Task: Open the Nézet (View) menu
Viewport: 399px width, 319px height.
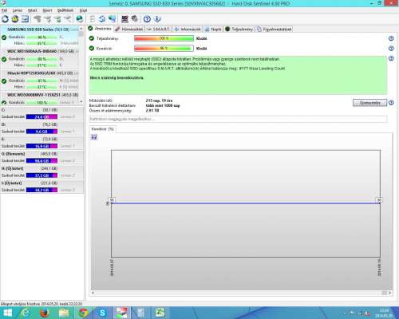Action: [33, 10]
